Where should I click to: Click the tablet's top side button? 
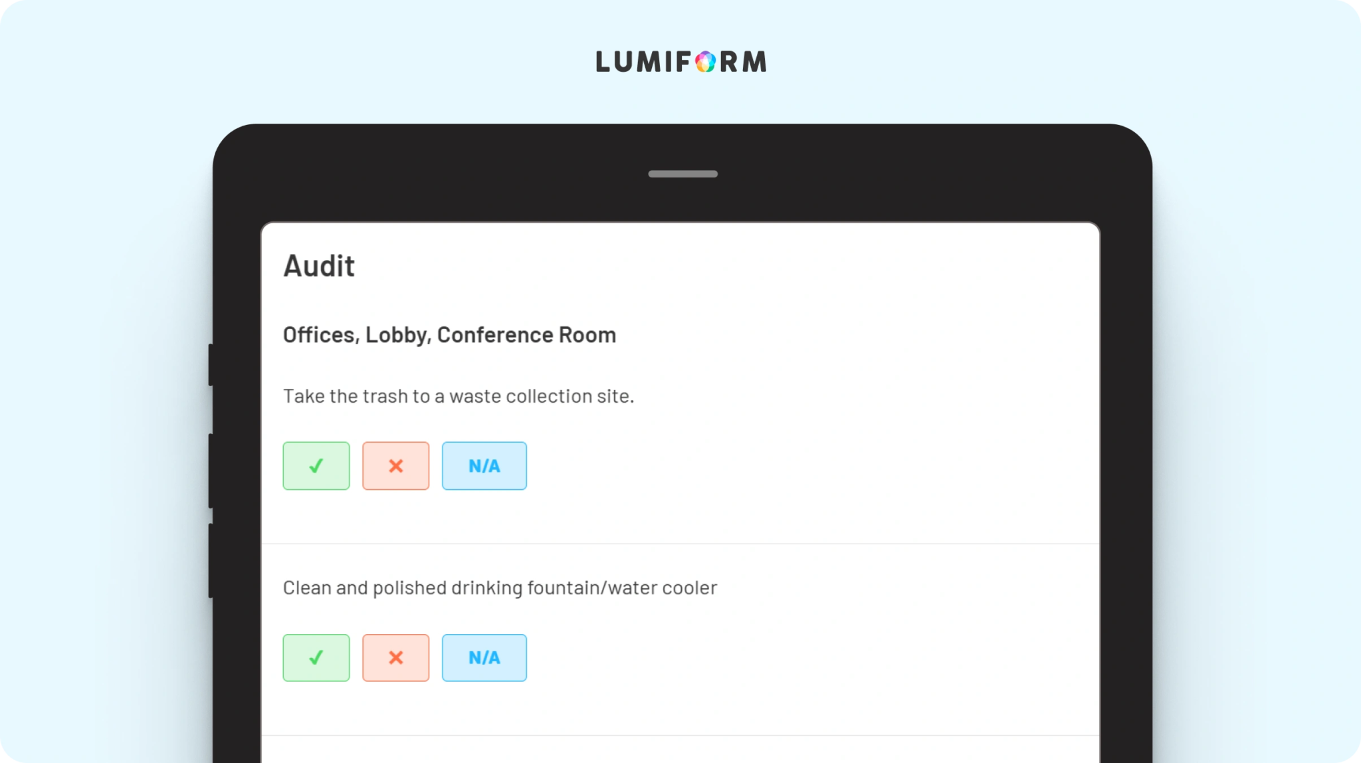pyautogui.click(x=211, y=364)
